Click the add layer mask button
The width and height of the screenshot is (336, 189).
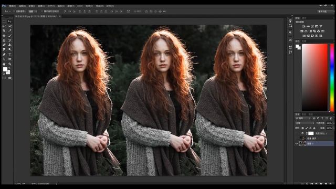(x=312, y=184)
